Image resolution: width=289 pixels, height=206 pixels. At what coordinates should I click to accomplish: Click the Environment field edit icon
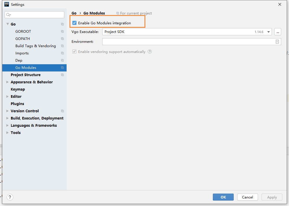click(277, 42)
